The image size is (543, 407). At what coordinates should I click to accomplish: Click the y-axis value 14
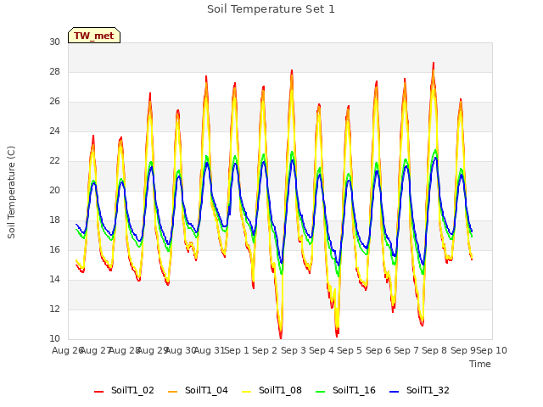[x=54, y=280]
